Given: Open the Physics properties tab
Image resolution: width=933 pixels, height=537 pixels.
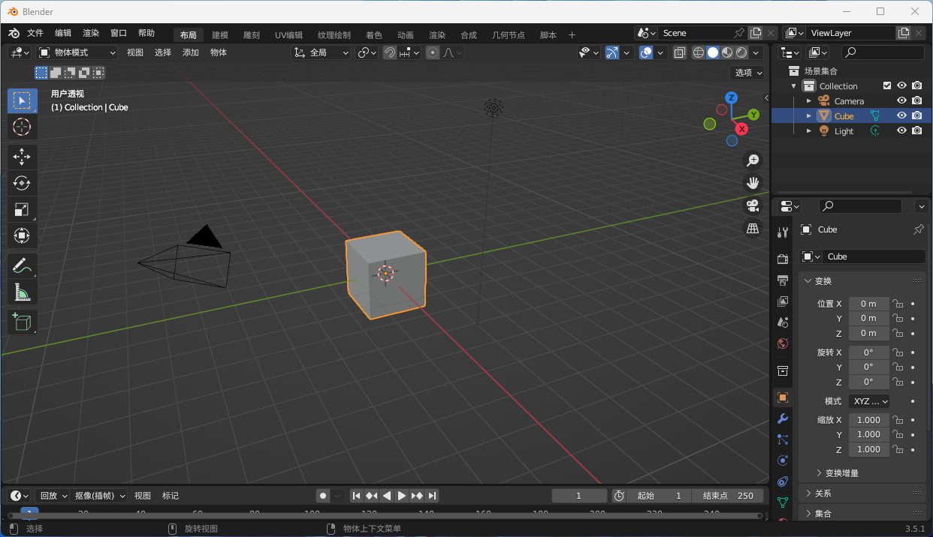Looking at the screenshot, I should click(783, 460).
